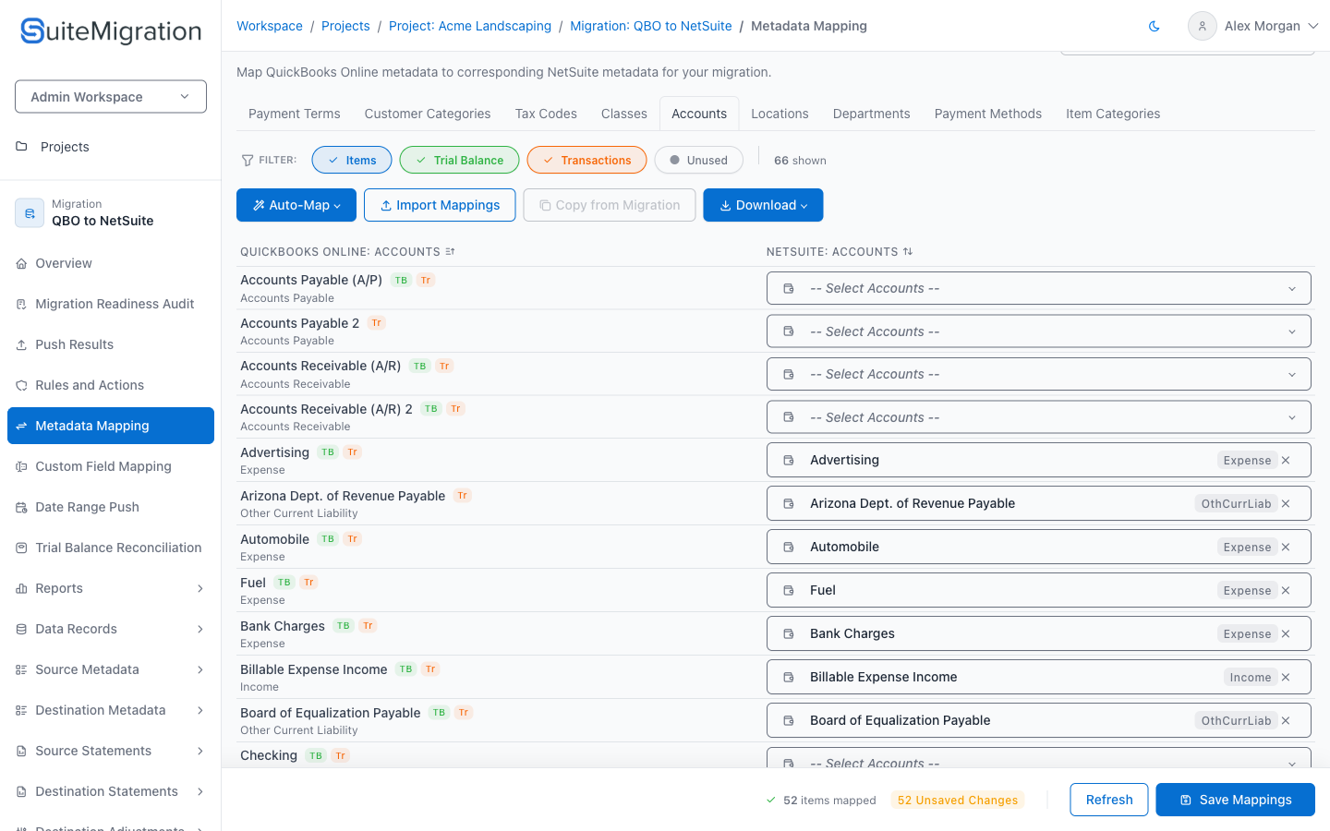Open the Auto-Map dropdown button
The height and width of the screenshot is (831, 1330).
point(296,205)
